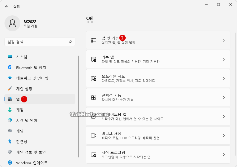
Task: Expand 기본 앱 via its chevron
Action: (224, 59)
